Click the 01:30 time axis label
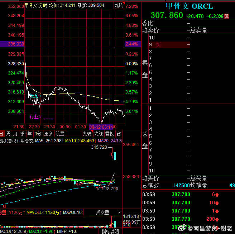 [81, 127]
